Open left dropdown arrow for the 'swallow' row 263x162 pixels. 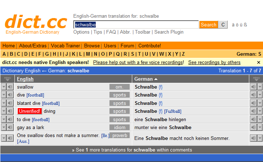(x=4, y=87)
